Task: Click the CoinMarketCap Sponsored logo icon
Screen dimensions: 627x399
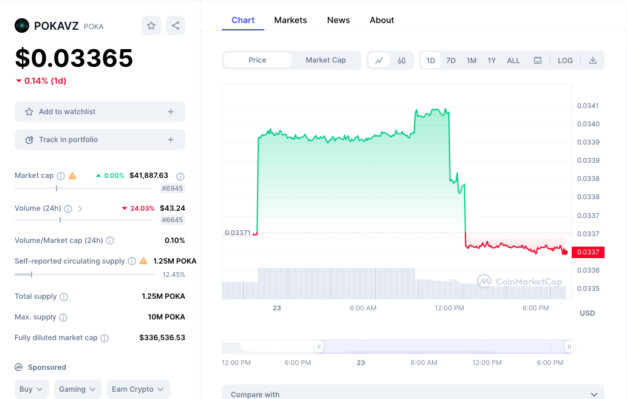Action: (18, 367)
